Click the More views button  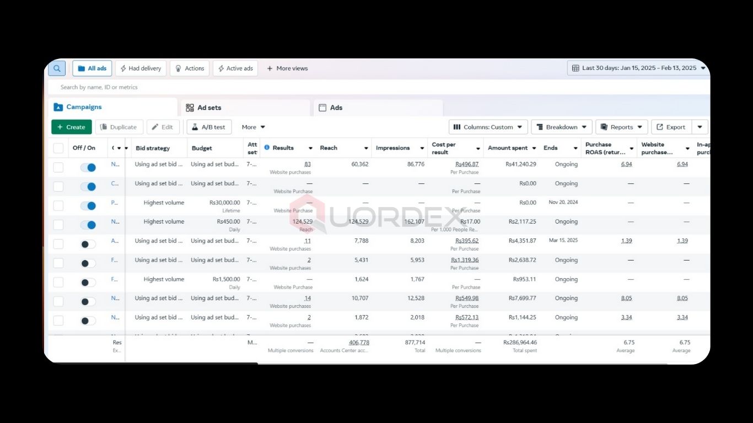287,68
